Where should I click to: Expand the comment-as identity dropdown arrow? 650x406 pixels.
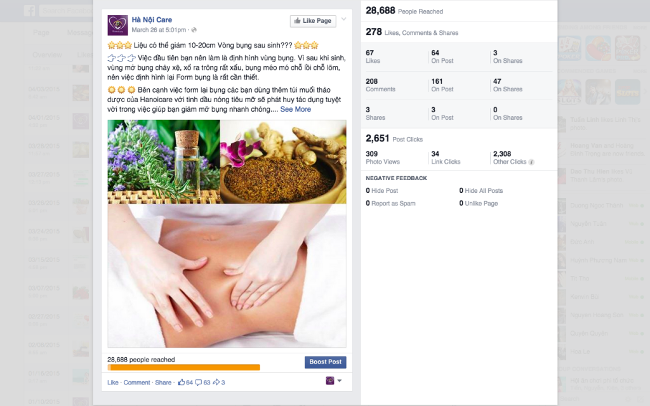[340, 381]
